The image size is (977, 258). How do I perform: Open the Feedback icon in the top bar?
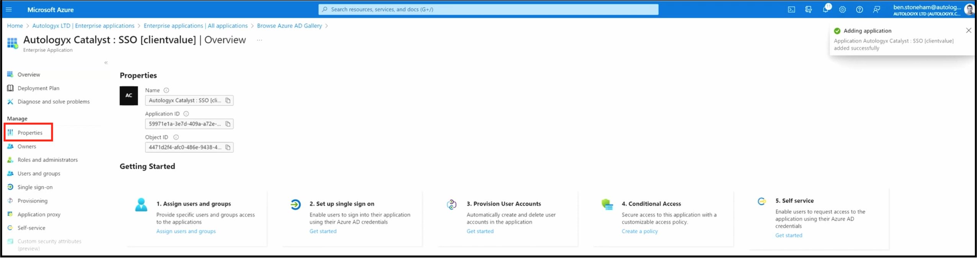876,10
